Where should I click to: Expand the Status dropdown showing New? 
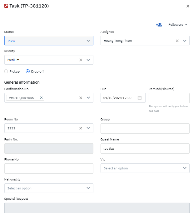(49, 41)
